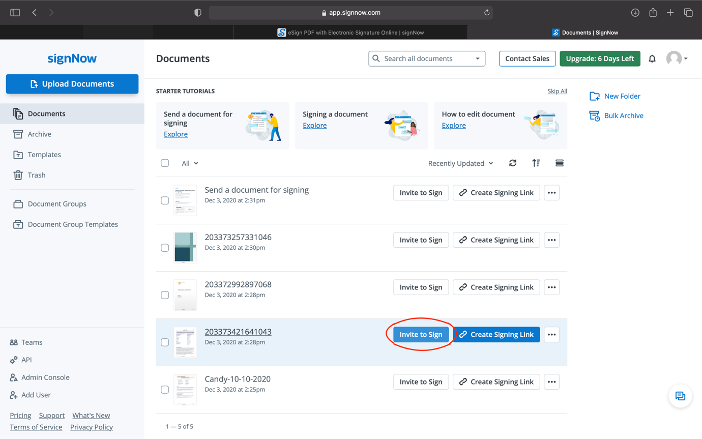Click the Archive icon in sidebar
The width and height of the screenshot is (702, 439).
18,134
